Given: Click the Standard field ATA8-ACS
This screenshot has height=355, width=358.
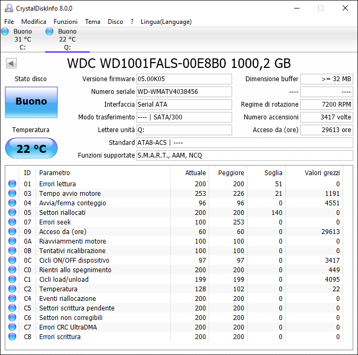Looking at the screenshot, I should pyautogui.click(x=245, y=143).
